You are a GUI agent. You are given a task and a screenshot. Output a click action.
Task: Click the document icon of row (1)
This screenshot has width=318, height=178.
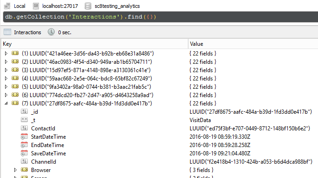point(15,53)
